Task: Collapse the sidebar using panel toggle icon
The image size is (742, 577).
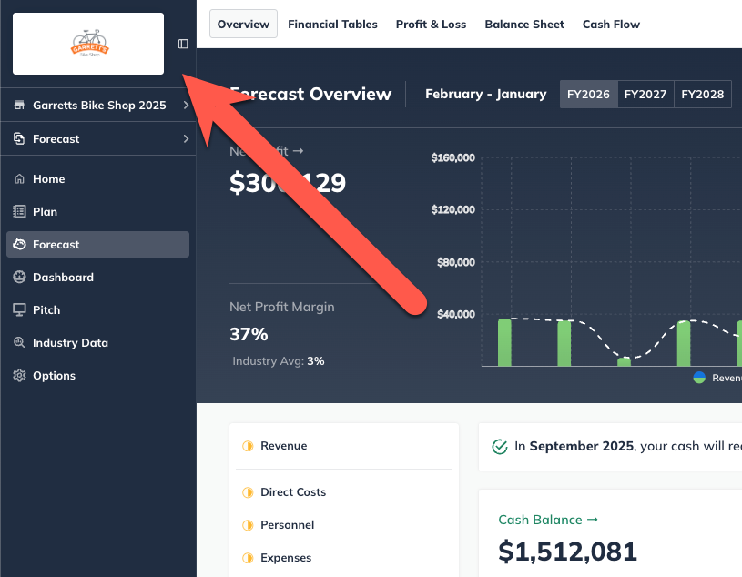Action: coord(183,44)
